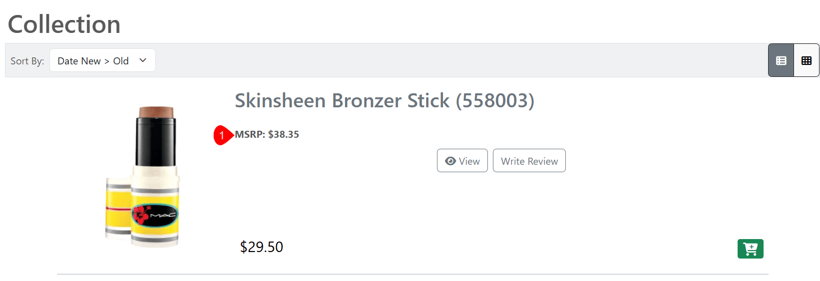This screenshot has width=820, height=281.
Task: Click the Collection page heading
Action: click(64, 24)
